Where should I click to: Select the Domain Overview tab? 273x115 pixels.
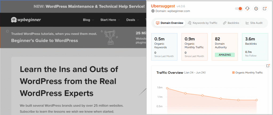pyautogui.click(x=170, y=23)
